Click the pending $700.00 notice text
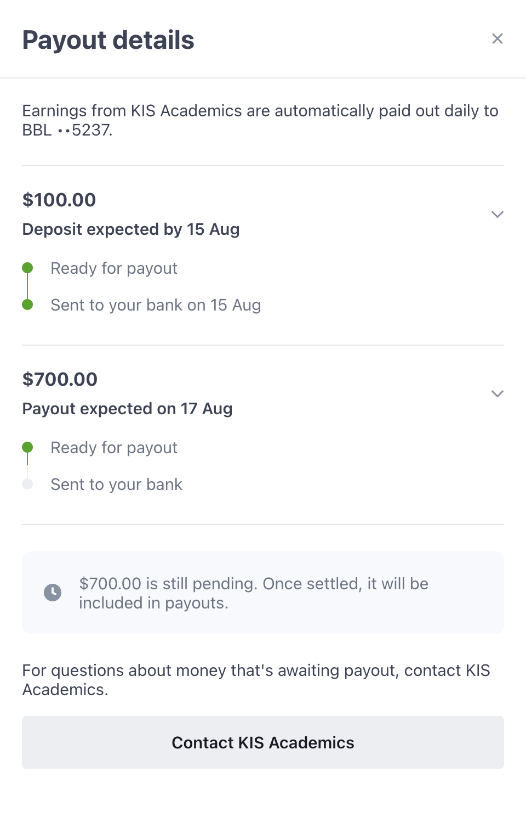Viewport: 526px width, 823px height. click(253, 593)
